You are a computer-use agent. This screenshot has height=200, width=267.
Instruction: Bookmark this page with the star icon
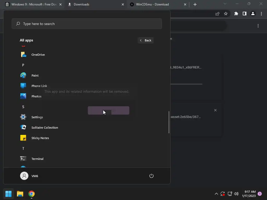226,14
